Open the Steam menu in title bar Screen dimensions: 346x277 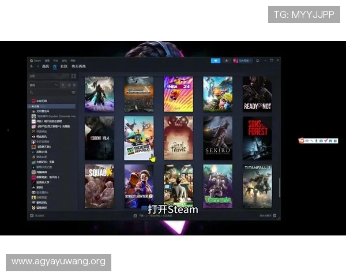click(37, 60)
